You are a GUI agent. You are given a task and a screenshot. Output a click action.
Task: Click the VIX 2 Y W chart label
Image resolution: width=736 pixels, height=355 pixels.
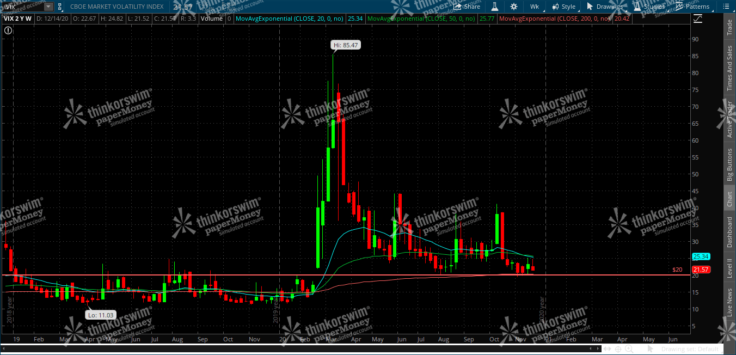tap(18, 19)
